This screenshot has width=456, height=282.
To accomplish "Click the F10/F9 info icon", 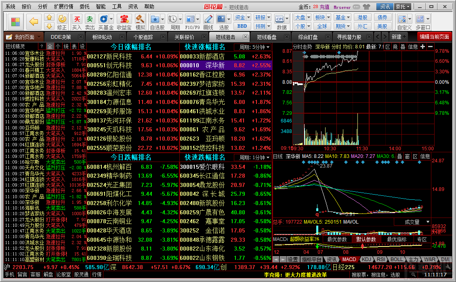I will pyautogui.click(x=190, y=19).
